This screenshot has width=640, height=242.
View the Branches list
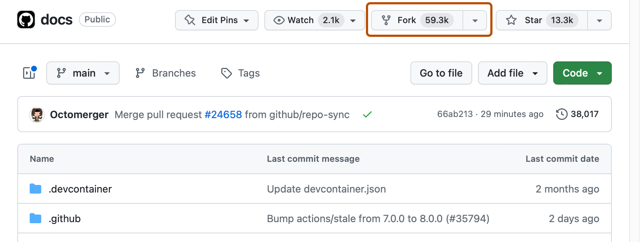(x=166, y=73)
